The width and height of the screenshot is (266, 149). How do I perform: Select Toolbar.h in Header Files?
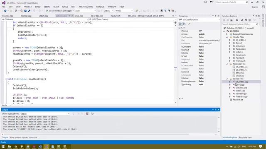[240, 58]
